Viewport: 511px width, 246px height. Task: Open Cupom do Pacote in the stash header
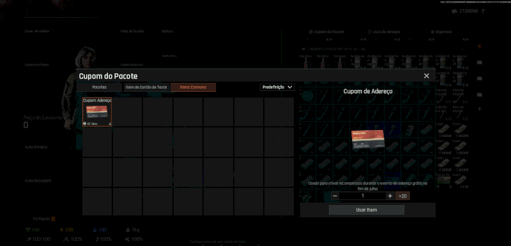tap(326, 32)
